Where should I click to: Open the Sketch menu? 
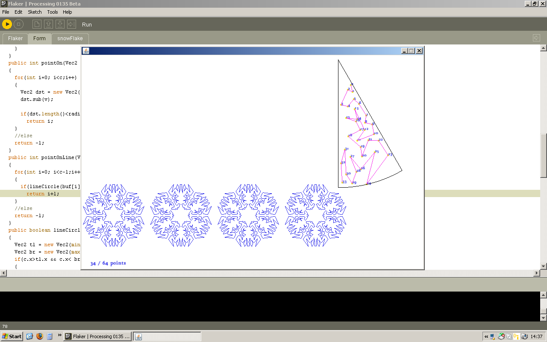[x=35, y=12]
